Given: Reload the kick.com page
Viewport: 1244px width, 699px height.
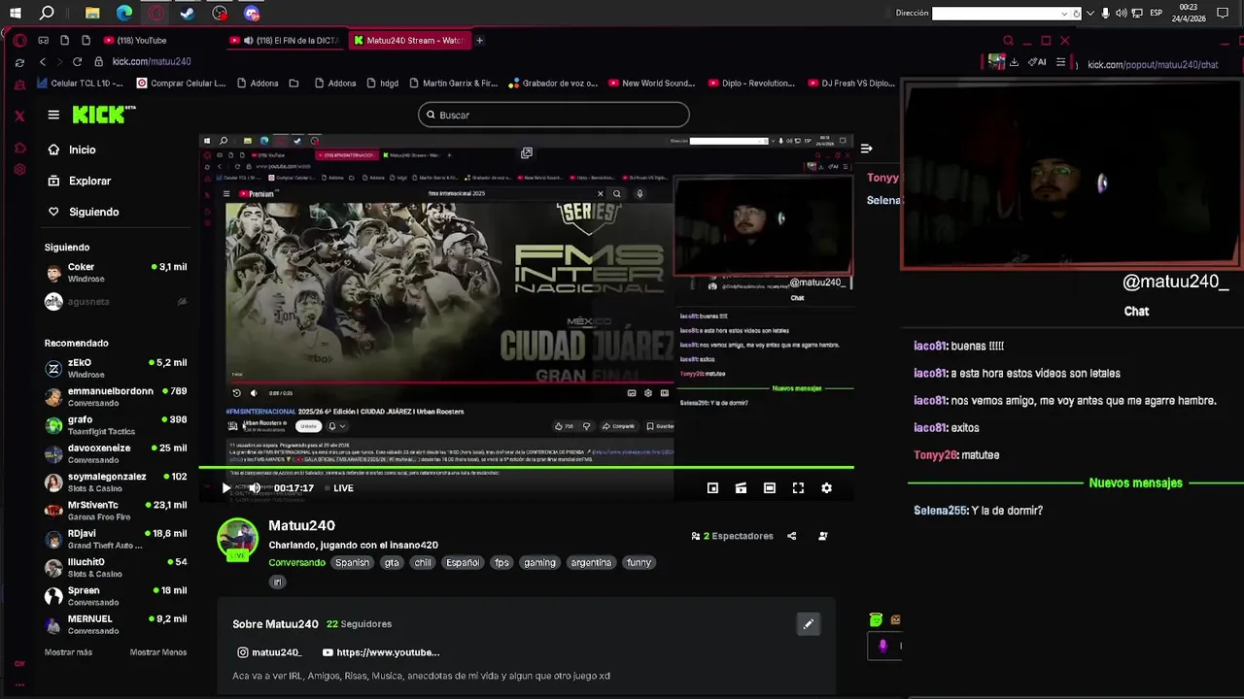Looking at the screenshot, I should coord(78,62).
